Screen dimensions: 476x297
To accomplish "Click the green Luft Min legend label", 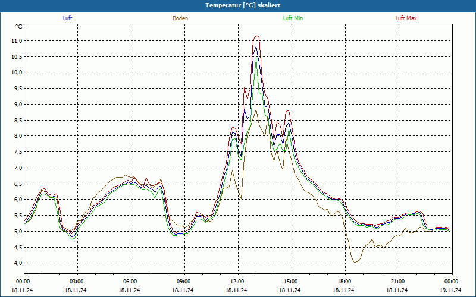I will 293,18.
